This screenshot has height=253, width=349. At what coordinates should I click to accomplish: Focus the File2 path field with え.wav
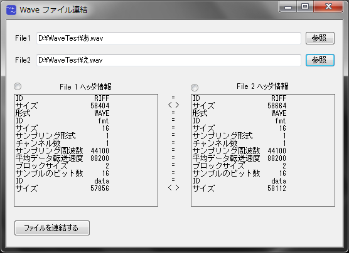pos(169,60)
